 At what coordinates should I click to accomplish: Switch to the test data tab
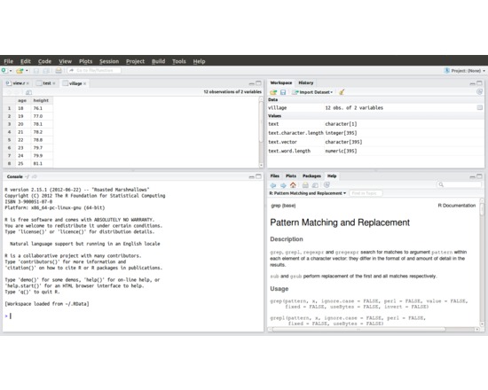pos(46,83)
